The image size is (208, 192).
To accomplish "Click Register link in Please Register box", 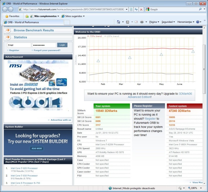I will [150, 119].
